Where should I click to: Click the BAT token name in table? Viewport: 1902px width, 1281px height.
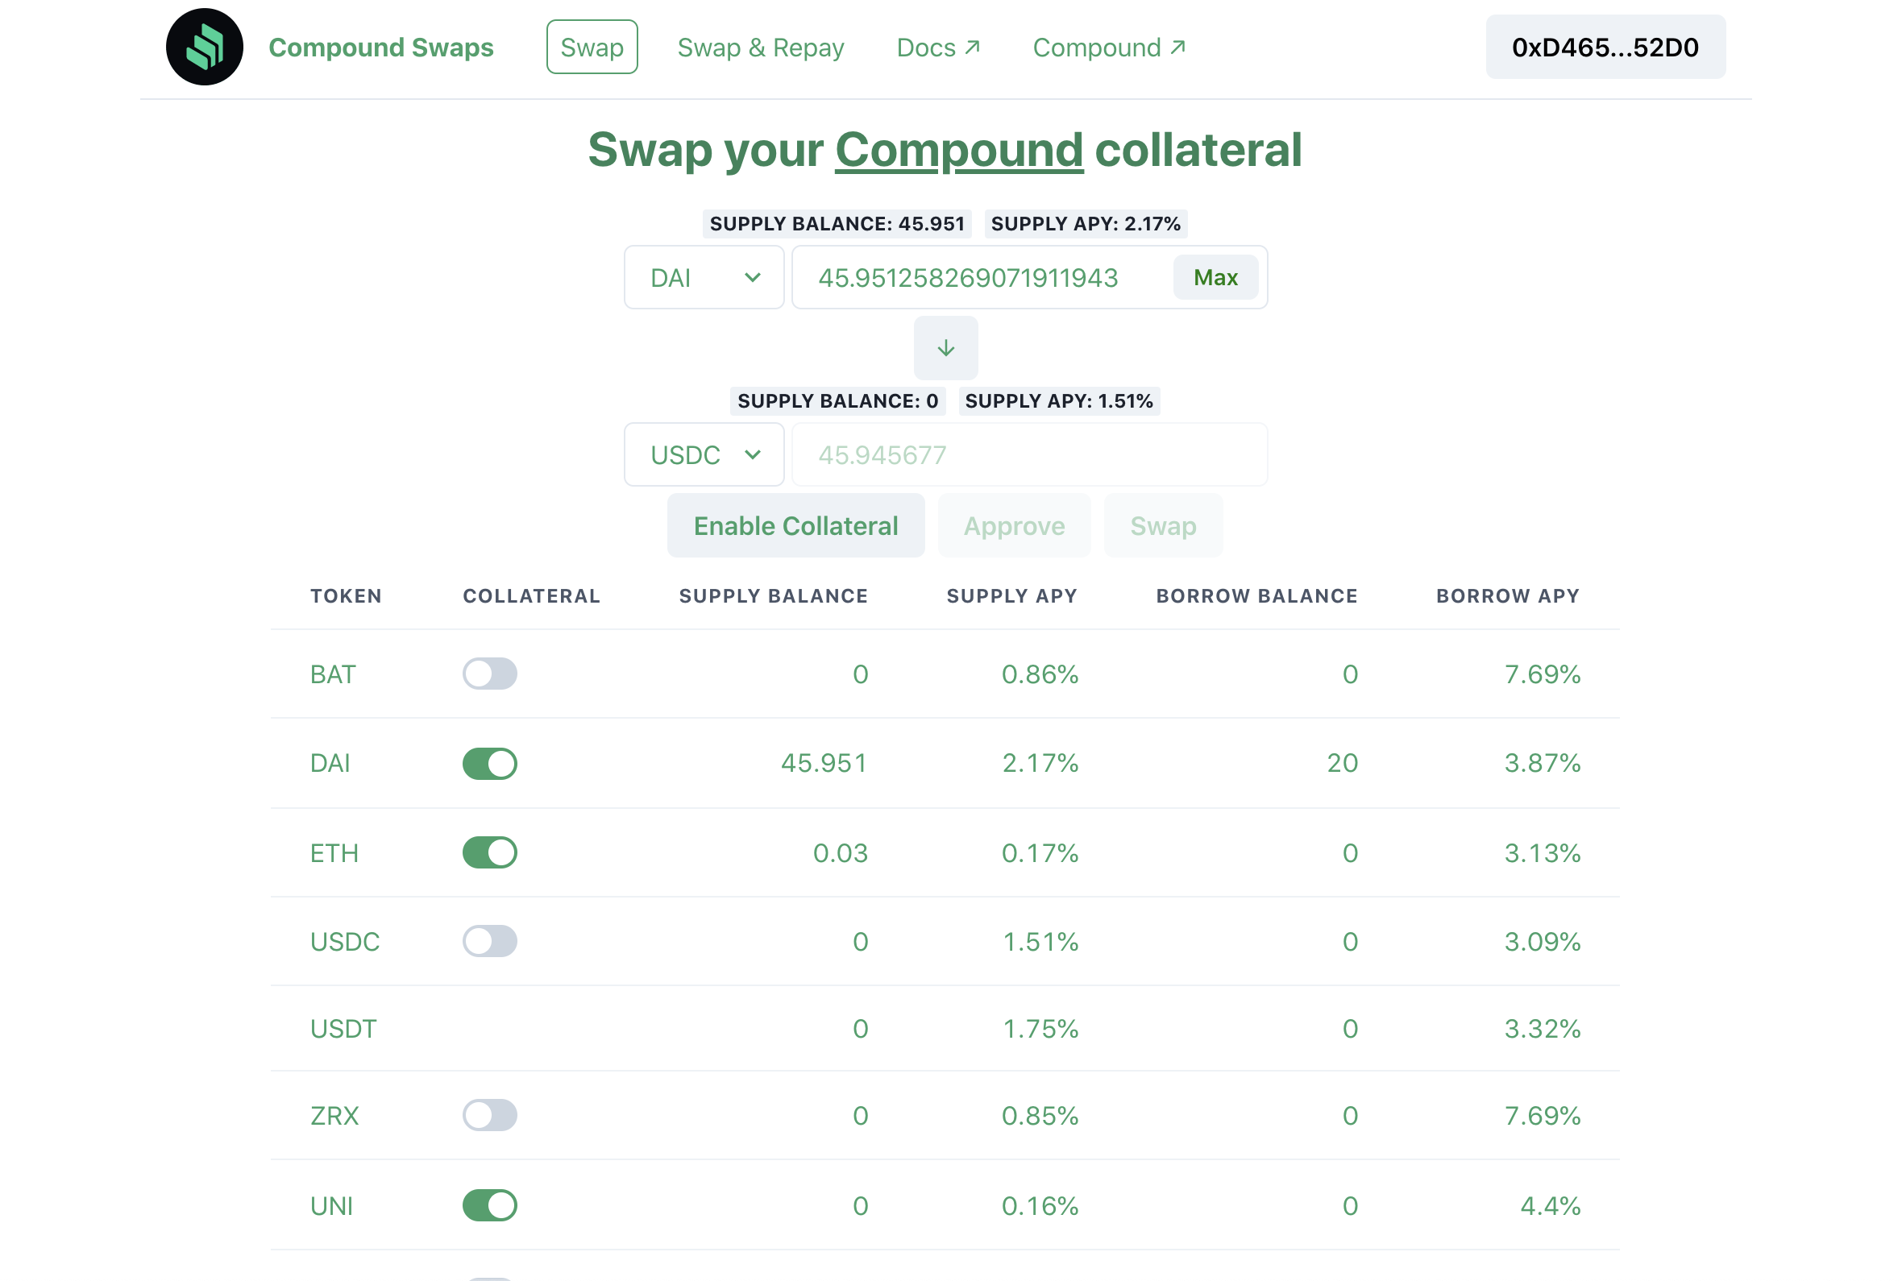333,675
